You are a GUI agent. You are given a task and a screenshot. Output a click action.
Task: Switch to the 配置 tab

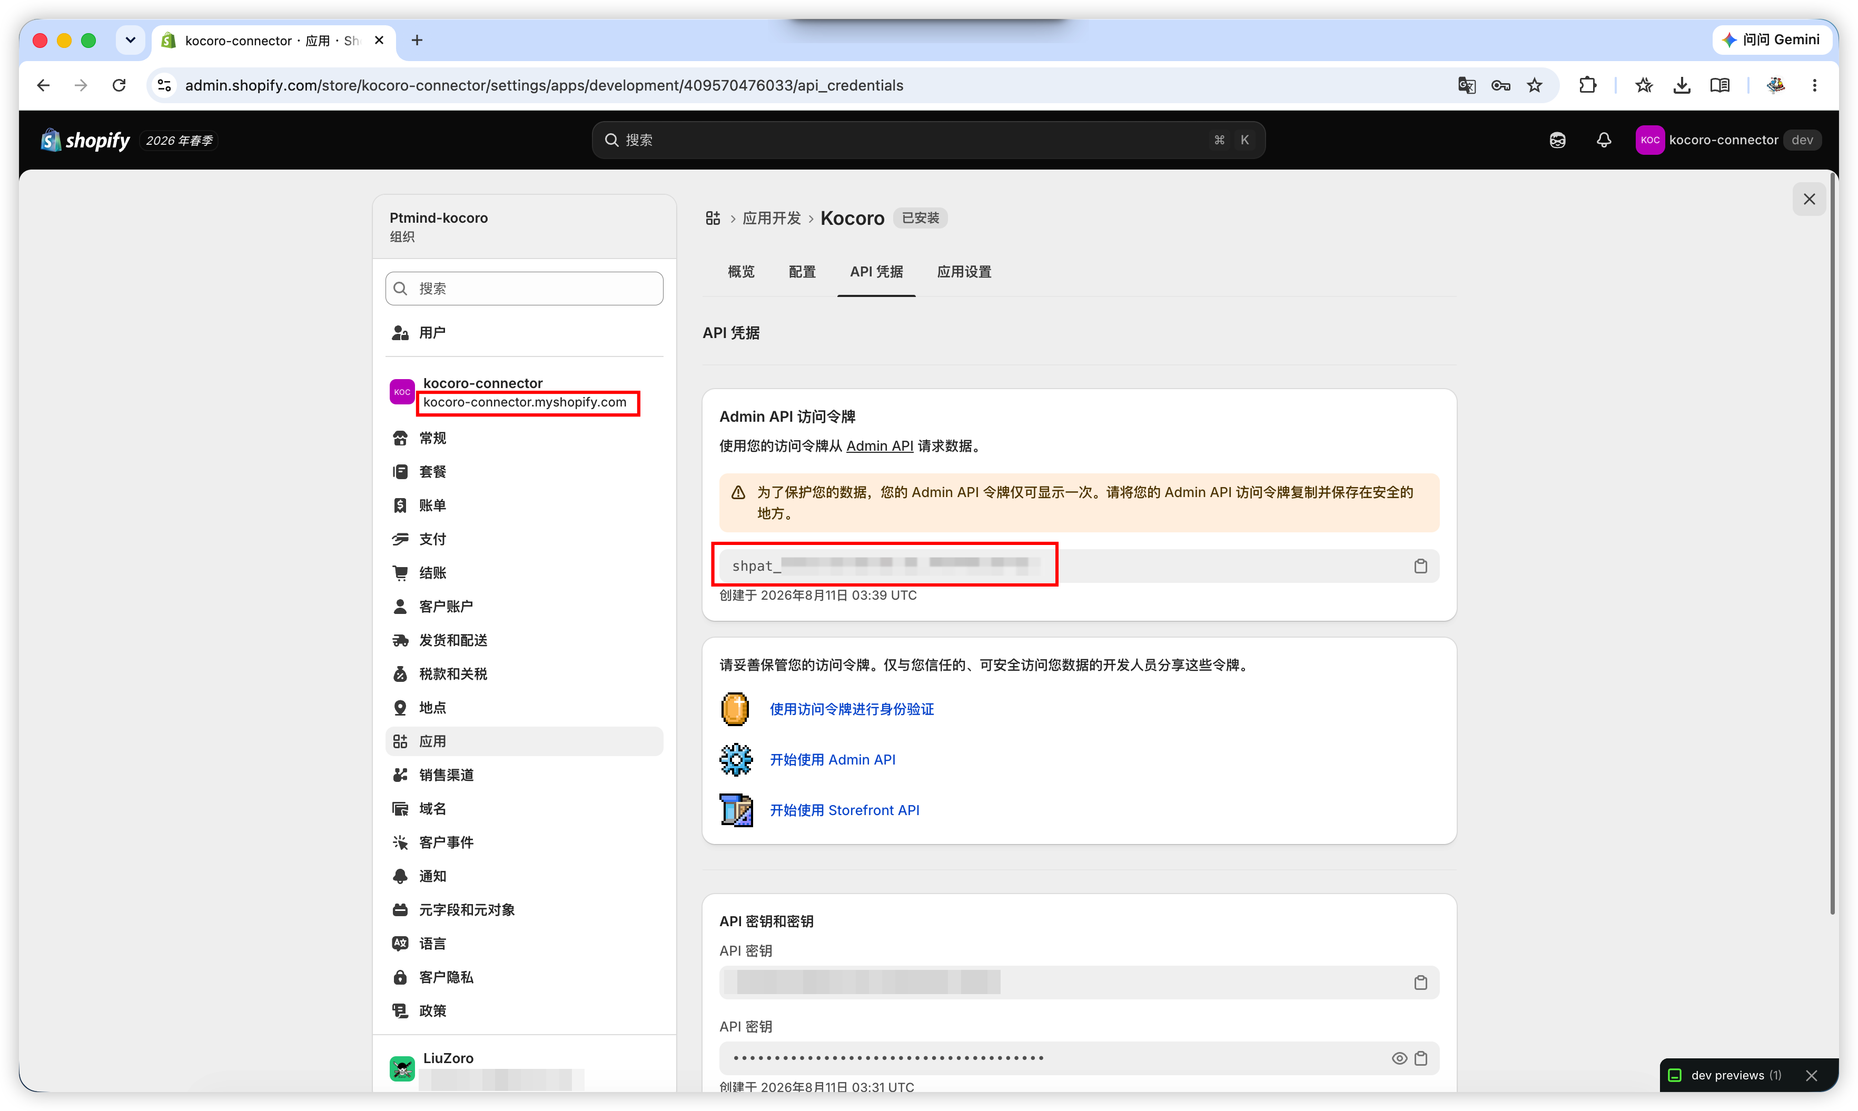point(802,272)
